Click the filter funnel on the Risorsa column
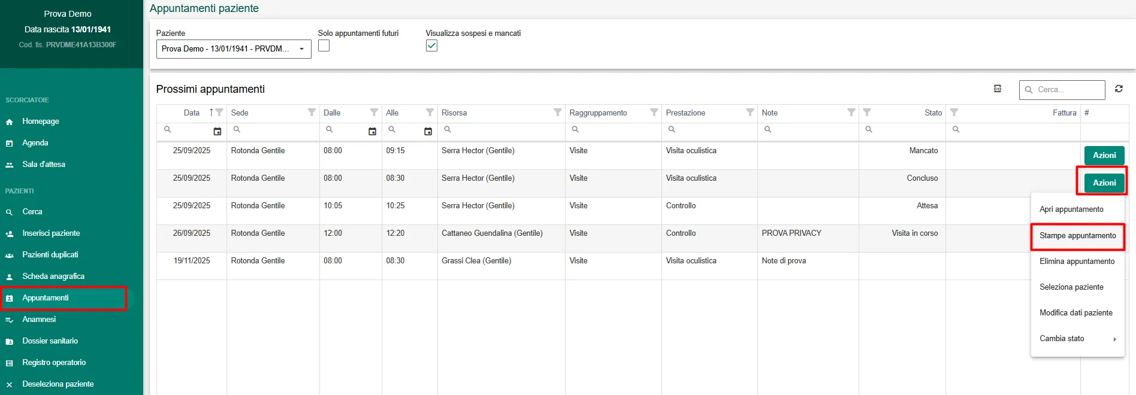Viewport: 1136px width, 395px height. pyautogui.click(x=557, y=113)
